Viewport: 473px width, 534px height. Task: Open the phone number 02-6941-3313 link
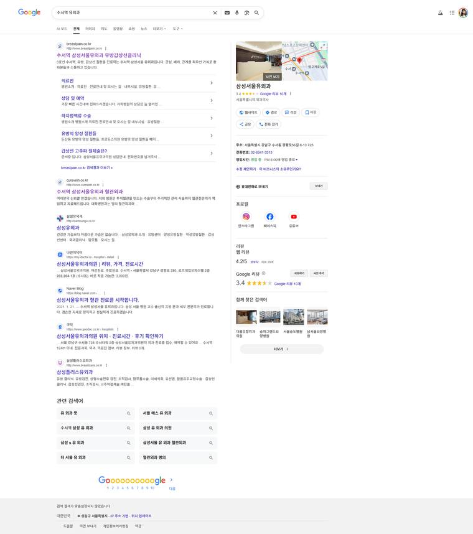[261, 152]
